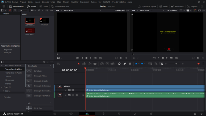Click the Exportação Rápida button
The image size is (206, 116).
tap(147, 6)
